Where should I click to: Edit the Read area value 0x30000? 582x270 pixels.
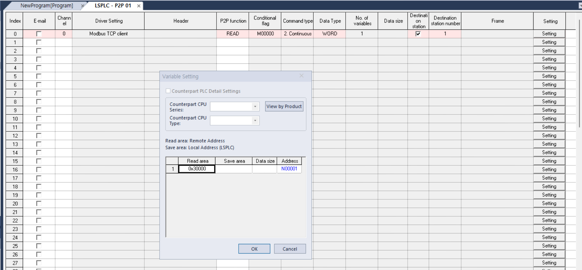[x=196, y=169]
